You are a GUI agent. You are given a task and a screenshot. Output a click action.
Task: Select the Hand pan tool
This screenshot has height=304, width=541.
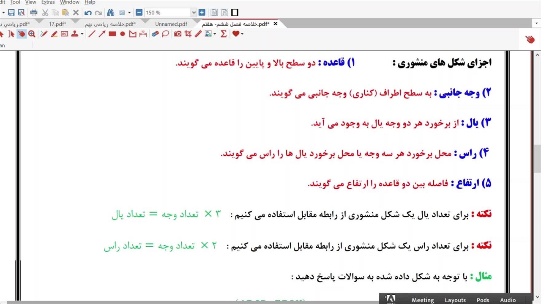click(22, 34)
